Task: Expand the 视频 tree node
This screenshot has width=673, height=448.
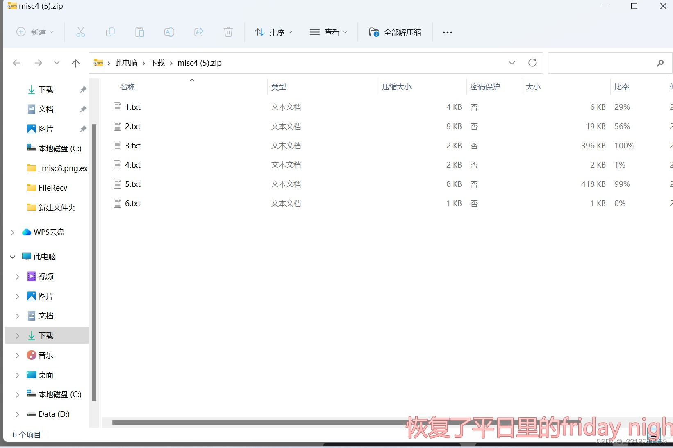Action: pyautogui.click(x=17, y=277)
